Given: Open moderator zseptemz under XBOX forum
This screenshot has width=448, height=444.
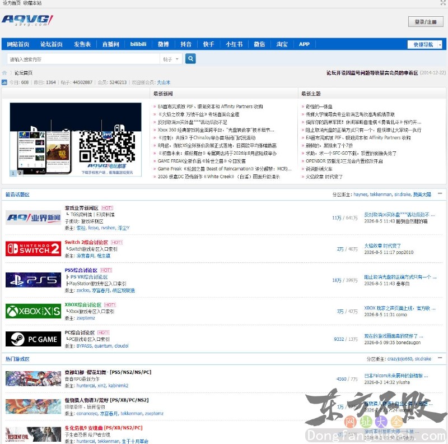Looking at the screenshot, I should tap(86, 318).
